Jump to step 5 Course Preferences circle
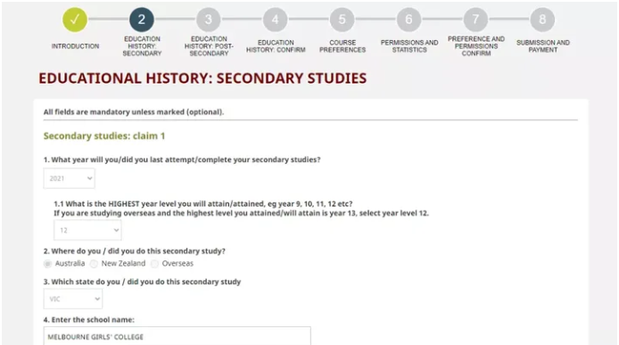This screenshot has width=619, height=345. tap(342, 20)
